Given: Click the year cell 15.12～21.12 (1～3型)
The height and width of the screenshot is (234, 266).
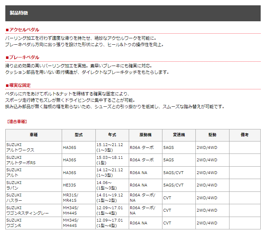Looking at the screenshot, I should pyautogui.click(x=112, y=147).
